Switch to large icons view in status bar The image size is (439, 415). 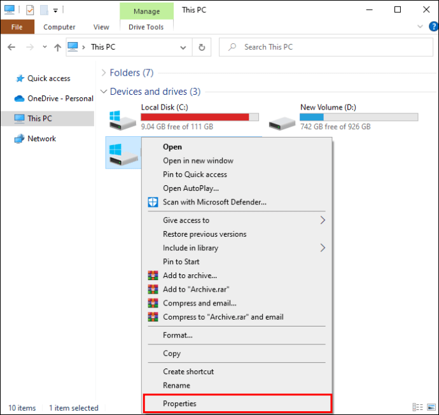pos(431,407)
